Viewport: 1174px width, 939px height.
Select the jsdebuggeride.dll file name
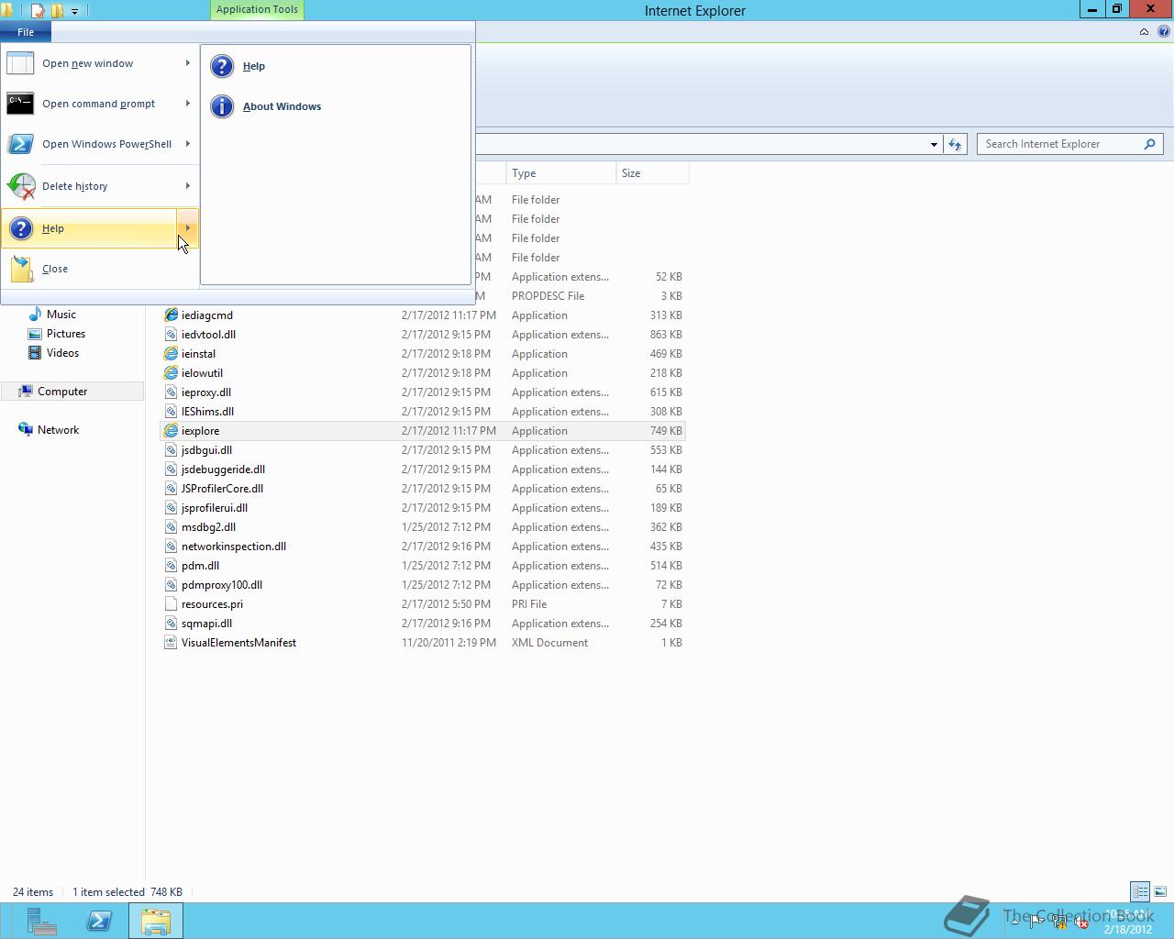tap(223, 469)
